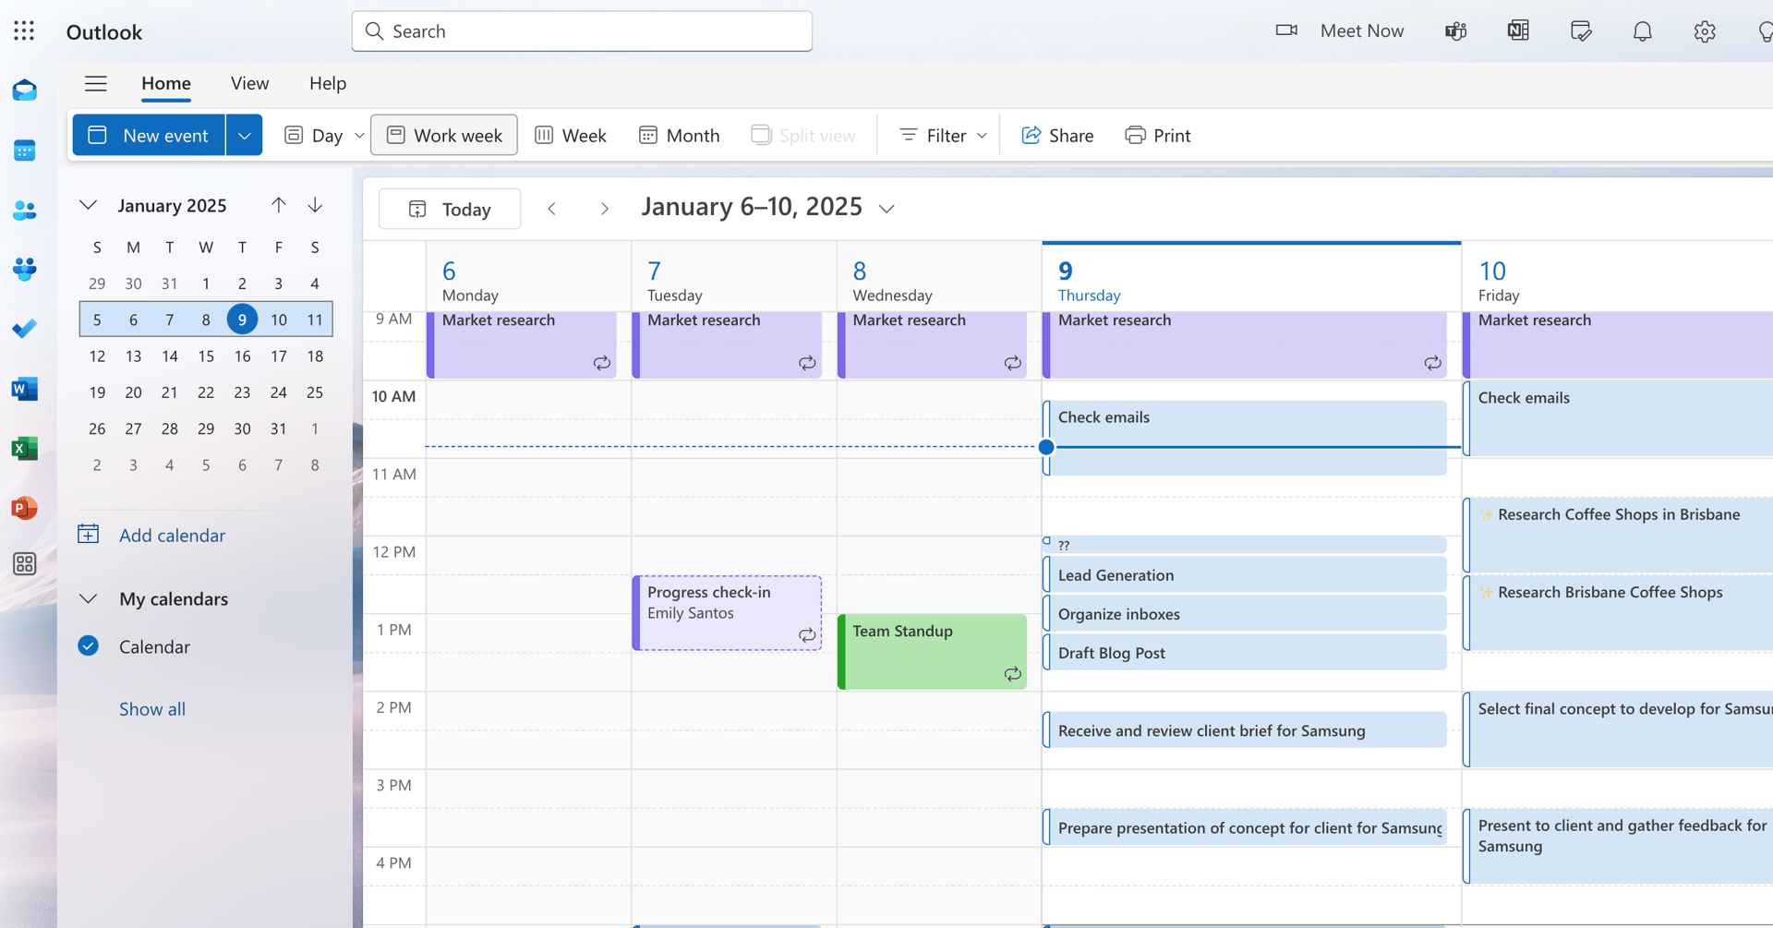Open the View menu
Screen dimensions: 1773x928
248,83
